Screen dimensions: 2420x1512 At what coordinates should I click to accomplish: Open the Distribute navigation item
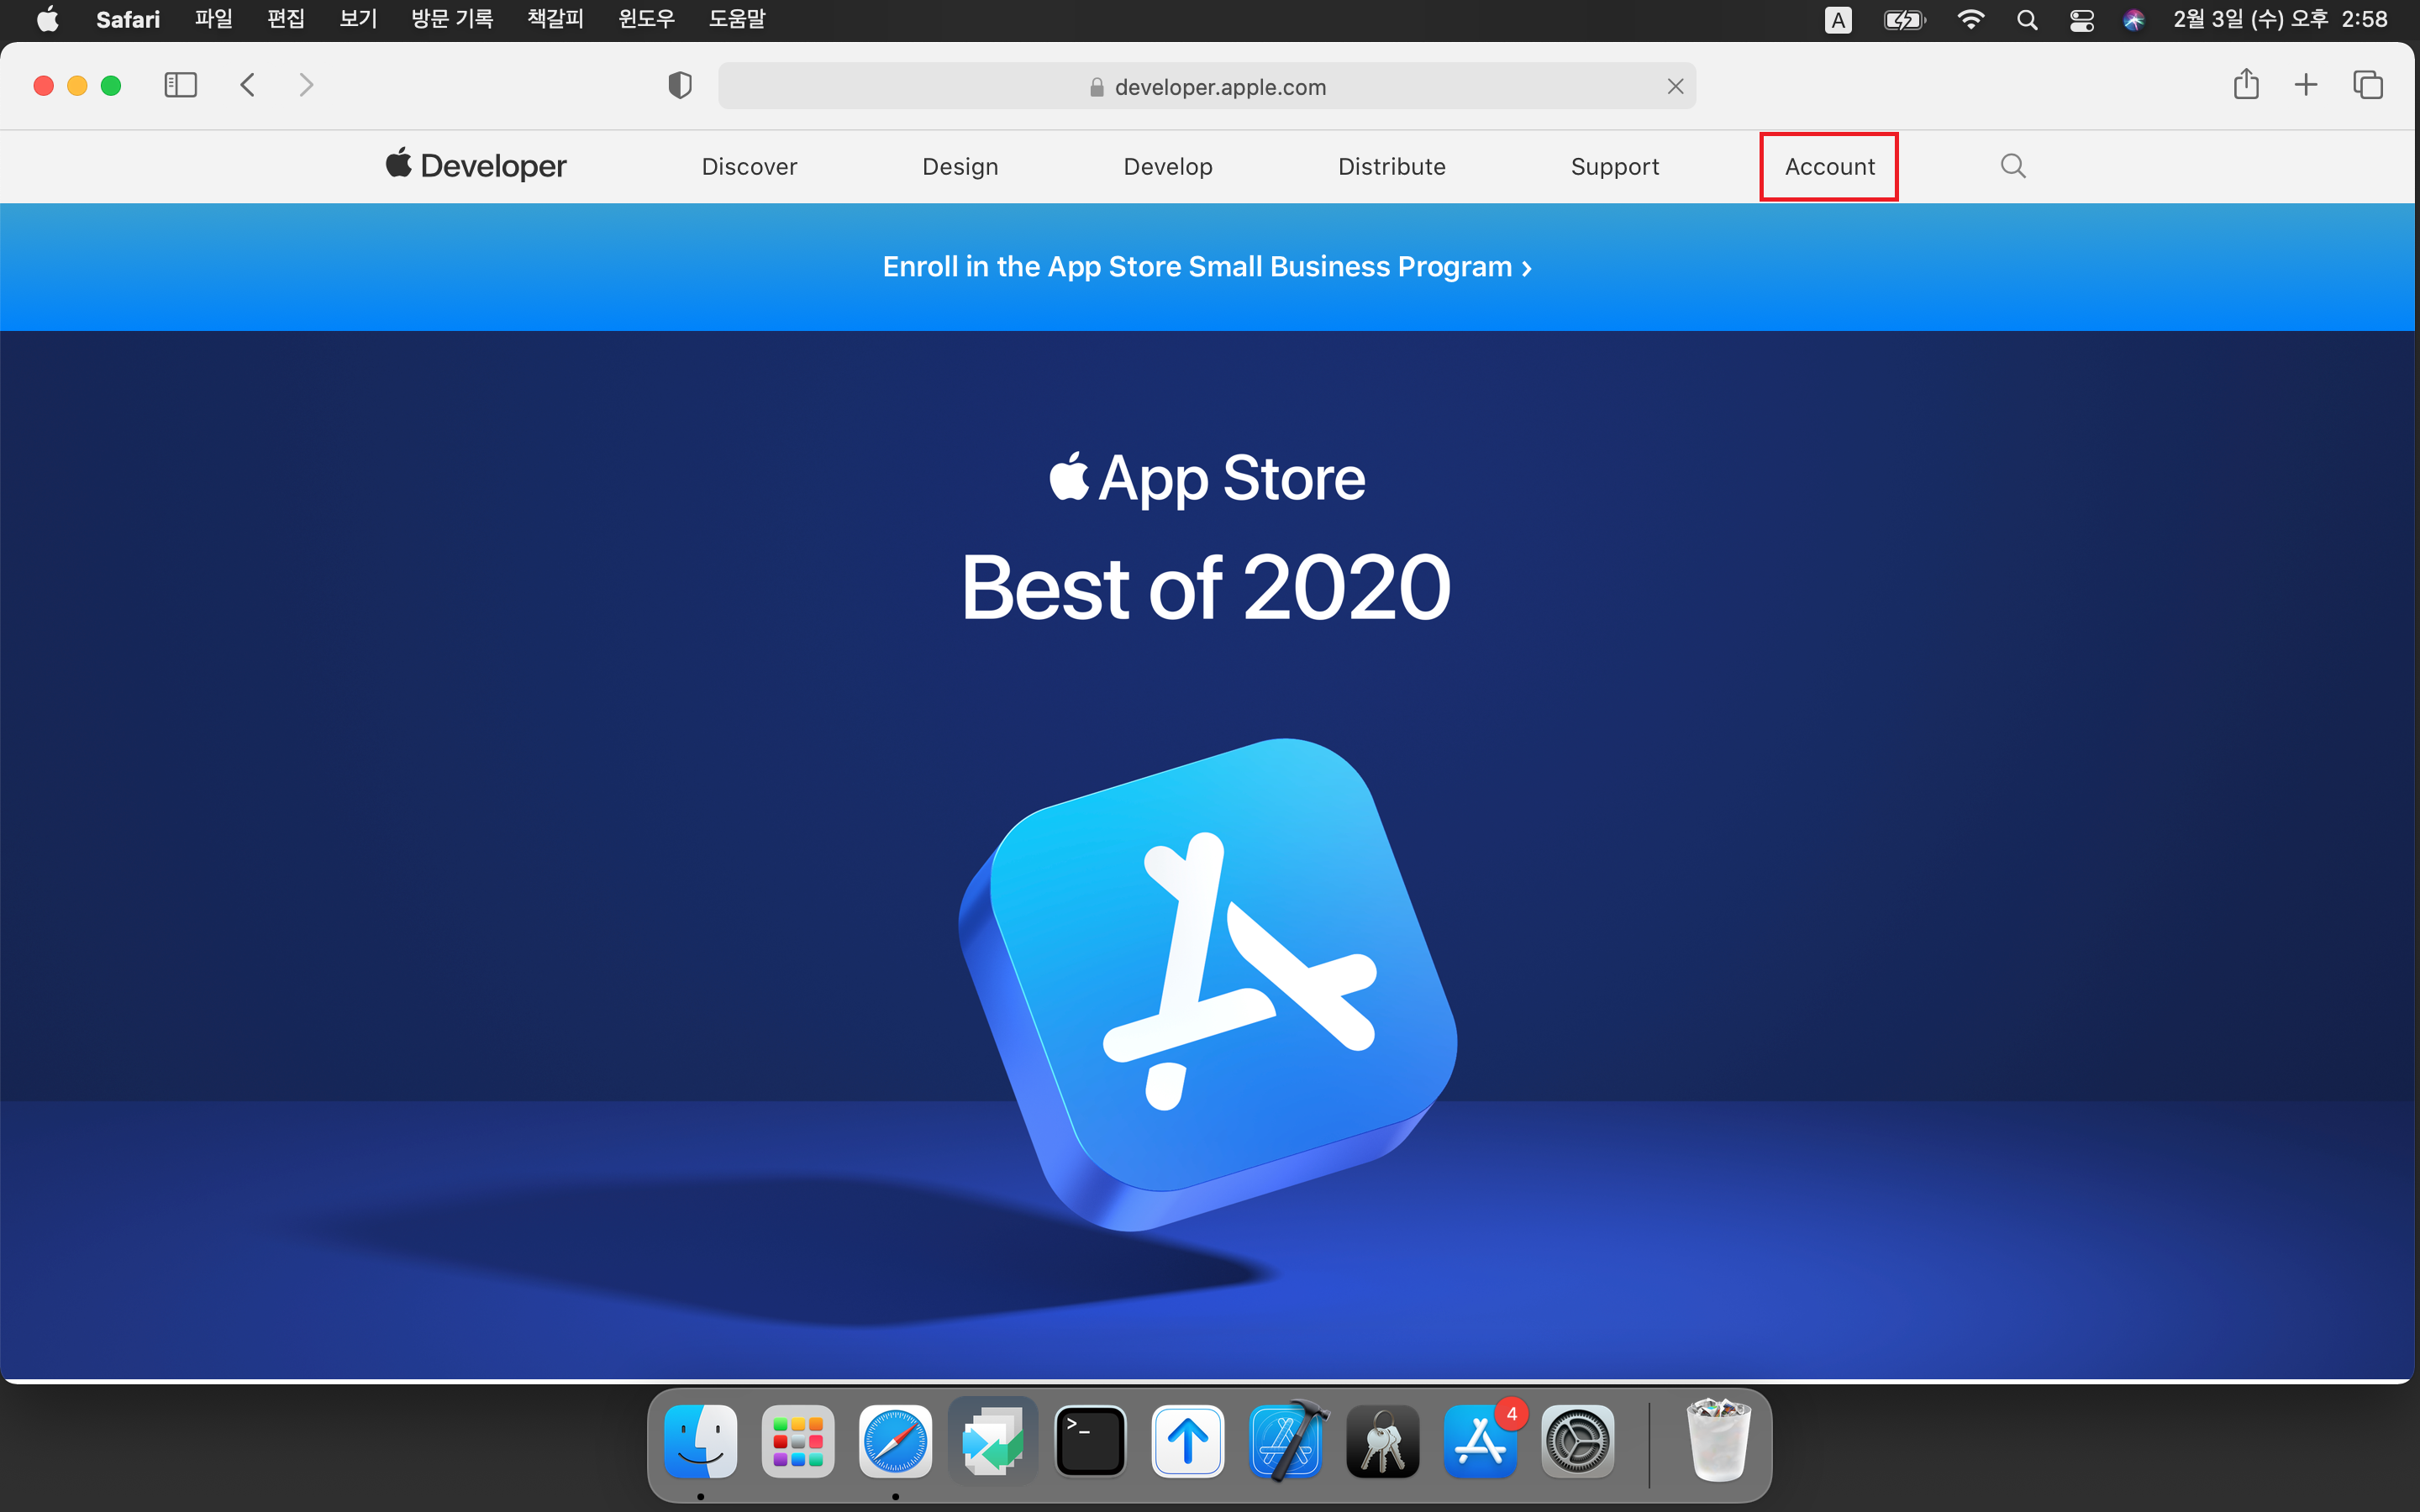[1391, 167]
